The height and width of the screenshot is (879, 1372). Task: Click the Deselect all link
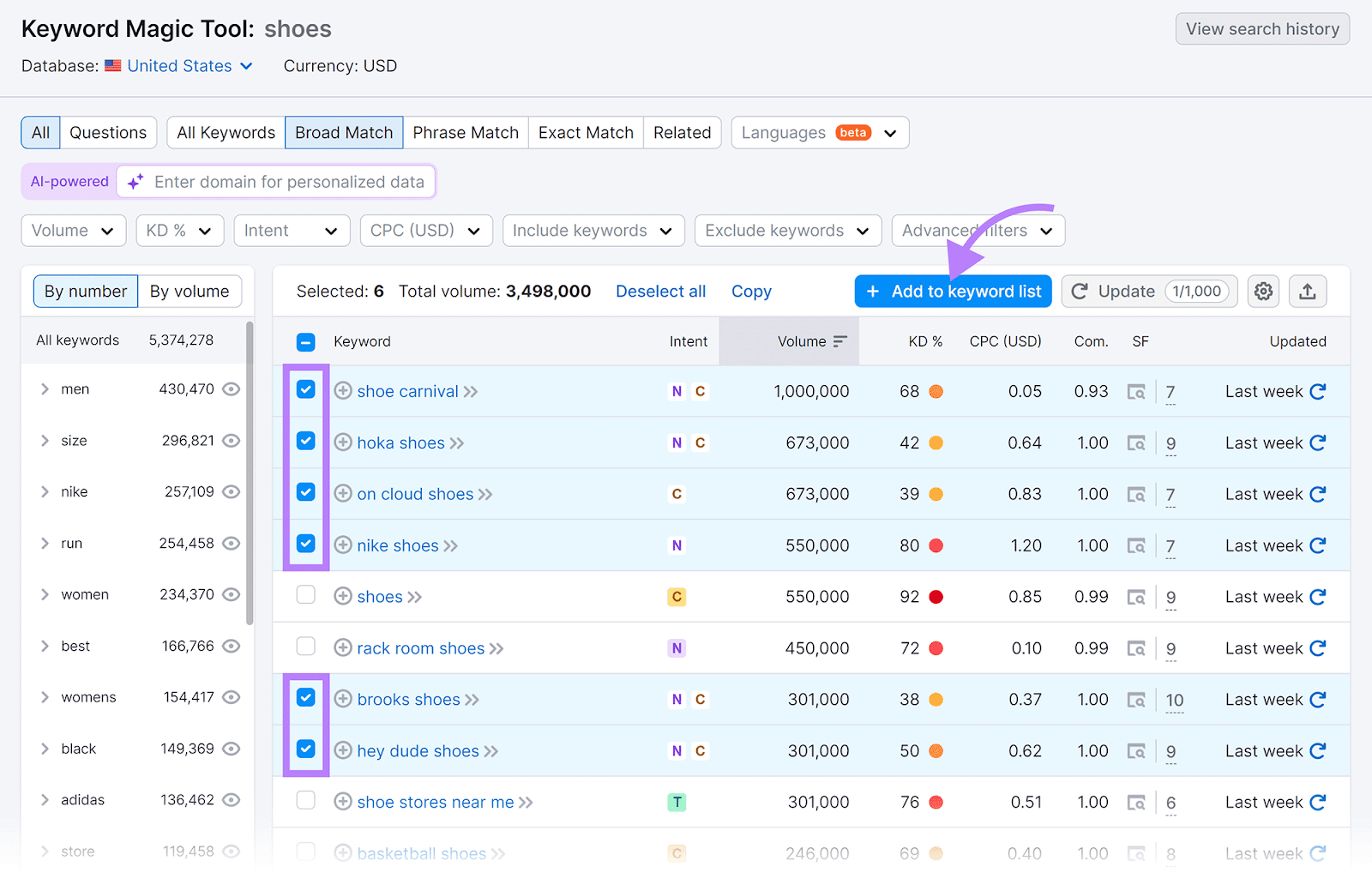coord(660,291)
